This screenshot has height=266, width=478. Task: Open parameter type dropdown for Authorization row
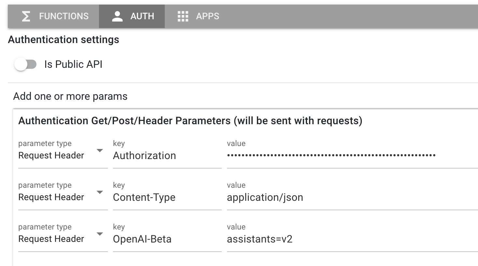click(x=100, y=151)
